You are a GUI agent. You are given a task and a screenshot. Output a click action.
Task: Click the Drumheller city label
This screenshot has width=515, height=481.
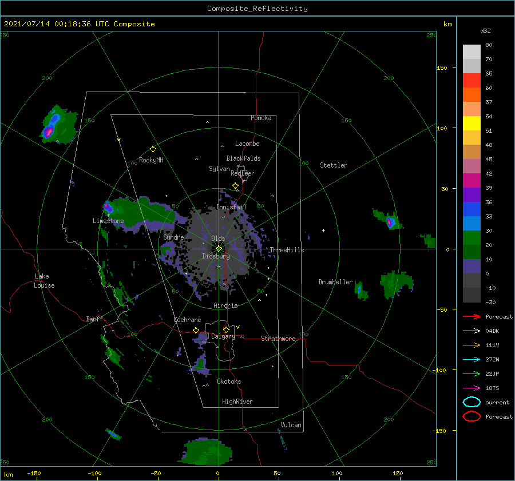tap(335, 282)
